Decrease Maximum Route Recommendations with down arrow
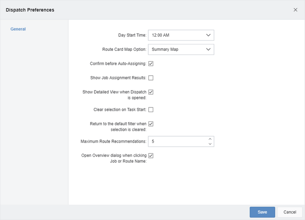 pyautogui.click(x=210, y=144)
